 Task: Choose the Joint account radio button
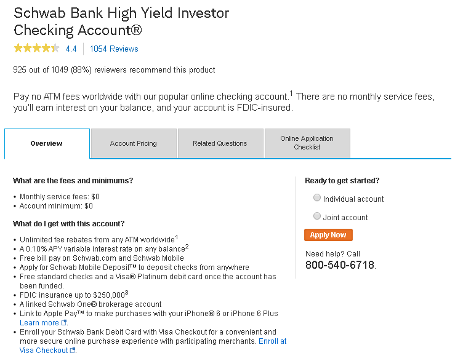click(317, 216)
